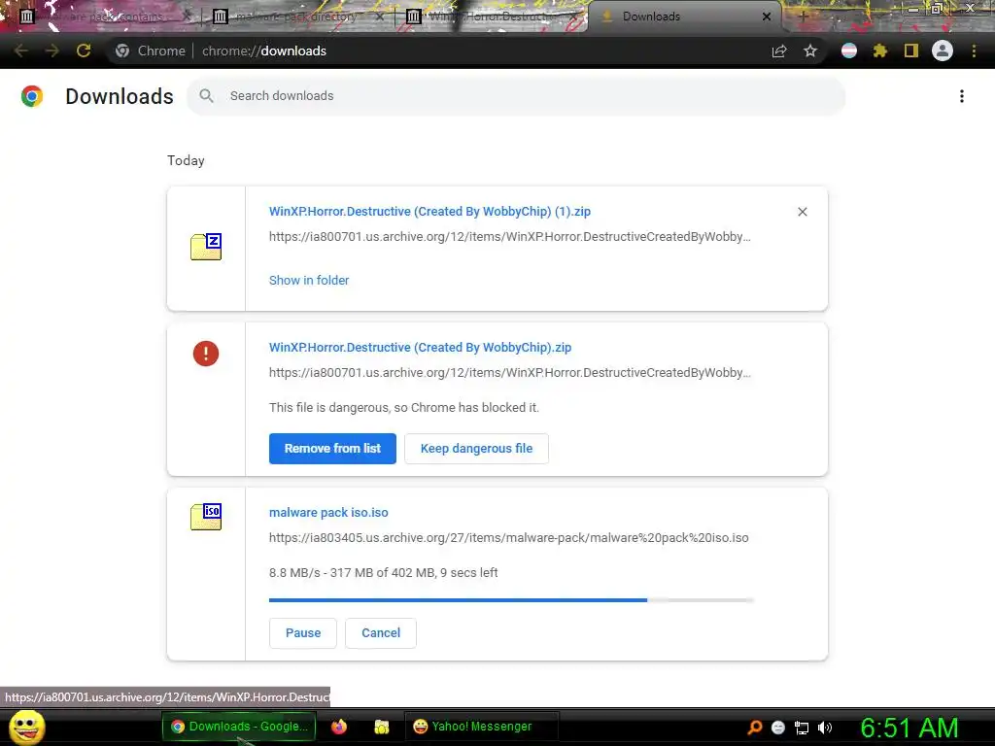Click Keep dangerous file button
Viewport: 995px width, 746px height.
[476, 449]
